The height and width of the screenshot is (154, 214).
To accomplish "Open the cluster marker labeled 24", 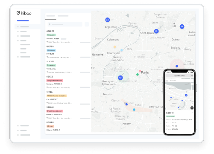I will point(107,20).
